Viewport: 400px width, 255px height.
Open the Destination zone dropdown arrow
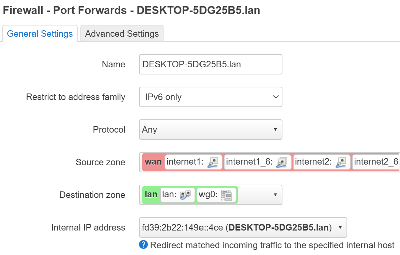[275, 195]
